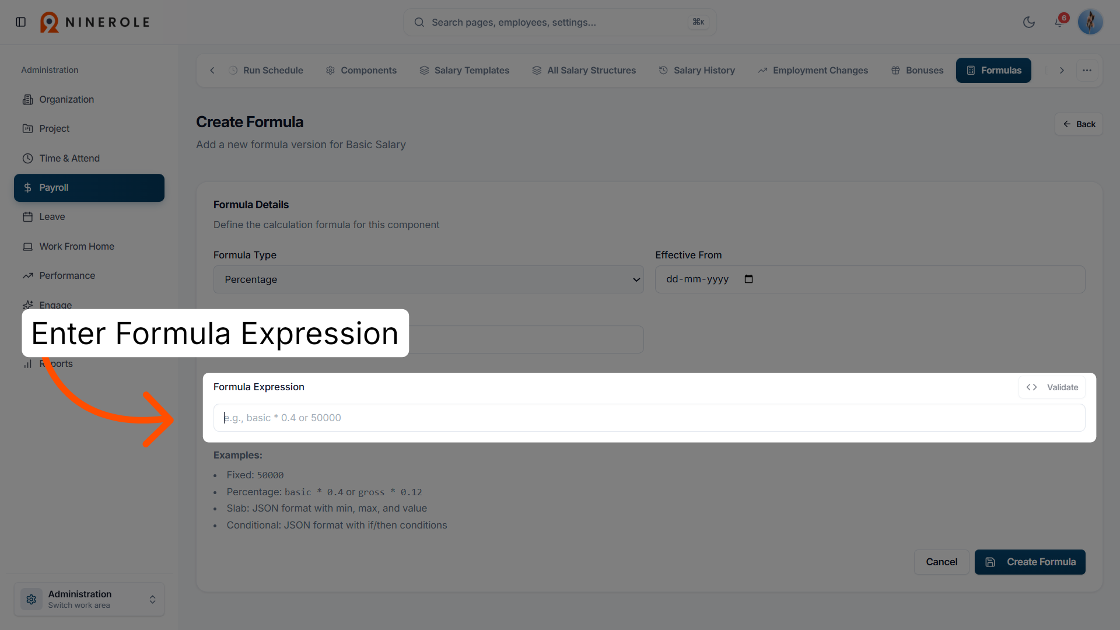Select the Formulas tab

[x=993, y=71]
